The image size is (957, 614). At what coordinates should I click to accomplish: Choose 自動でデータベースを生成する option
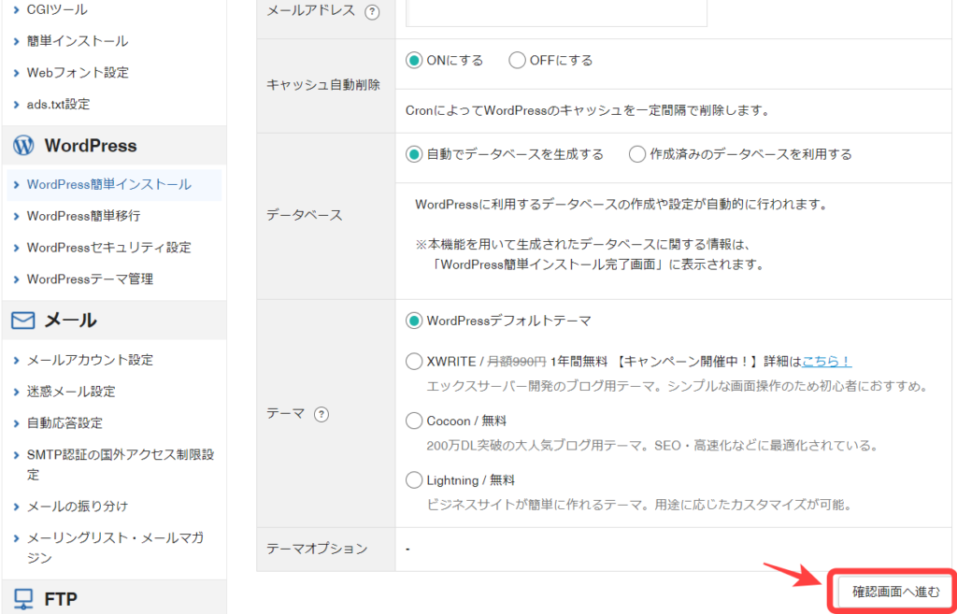coord(414,154)
